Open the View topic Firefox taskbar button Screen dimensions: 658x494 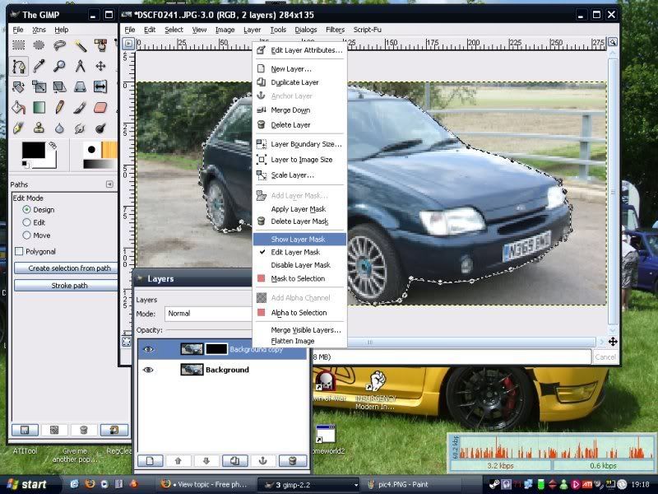click(206, 485)
